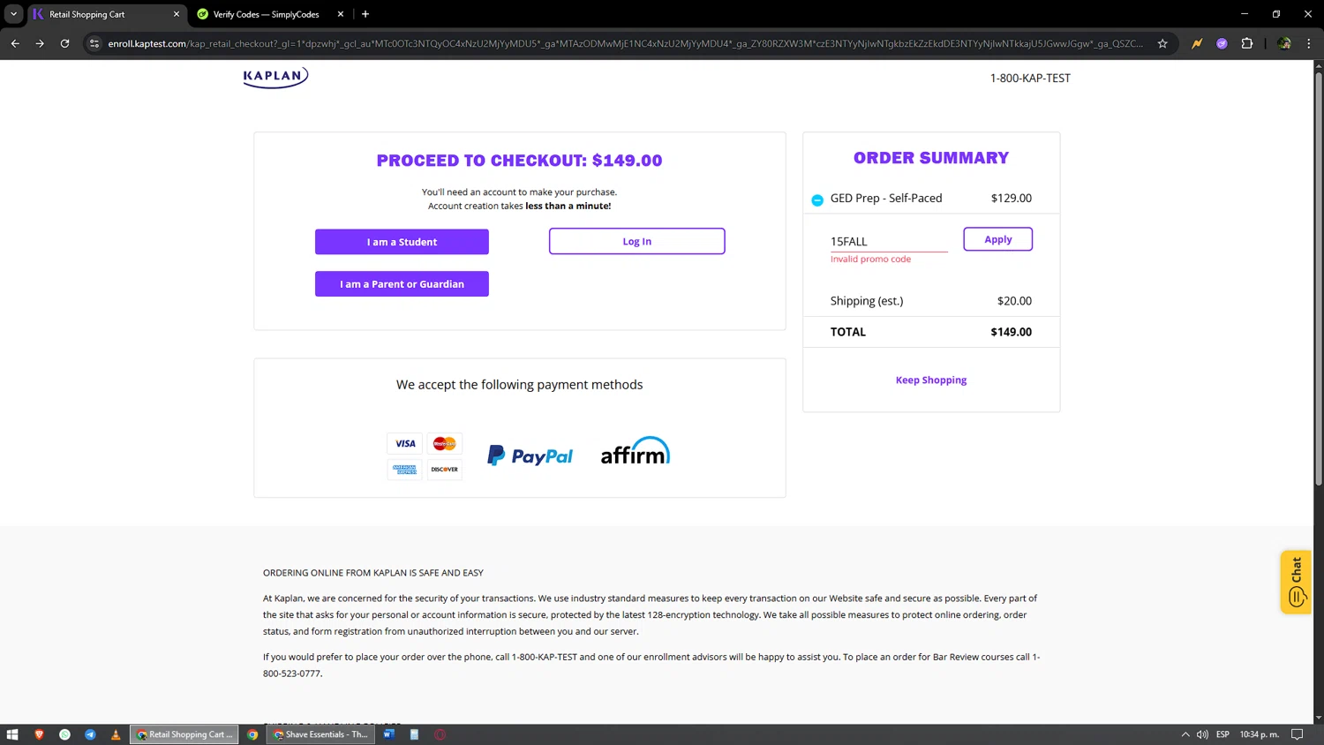Viewport: 1324px width, 745px height.
Task: Open VLC from the taskbar
Action: click(116, 734)
